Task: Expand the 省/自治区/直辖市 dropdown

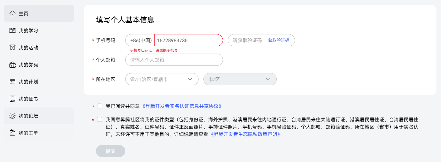Action: point(162,79)
